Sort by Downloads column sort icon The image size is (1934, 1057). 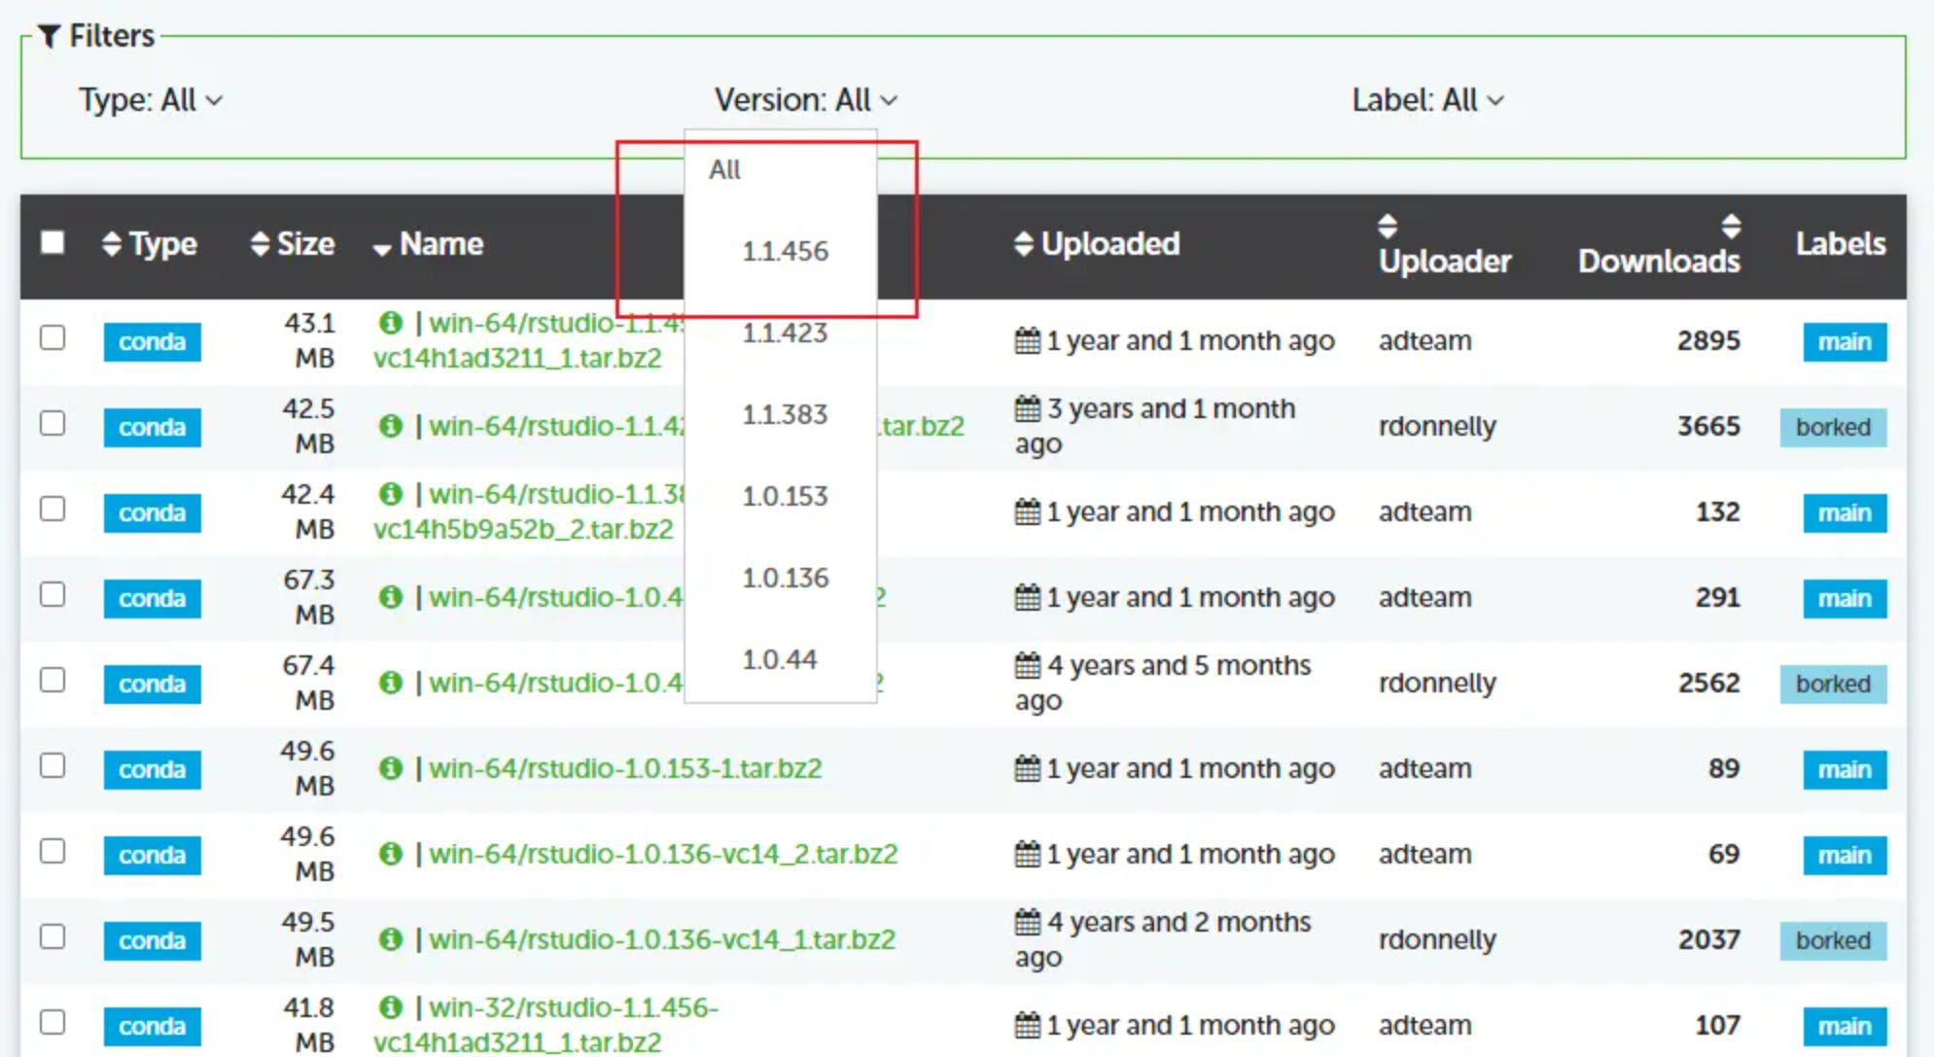(1730, 227)
